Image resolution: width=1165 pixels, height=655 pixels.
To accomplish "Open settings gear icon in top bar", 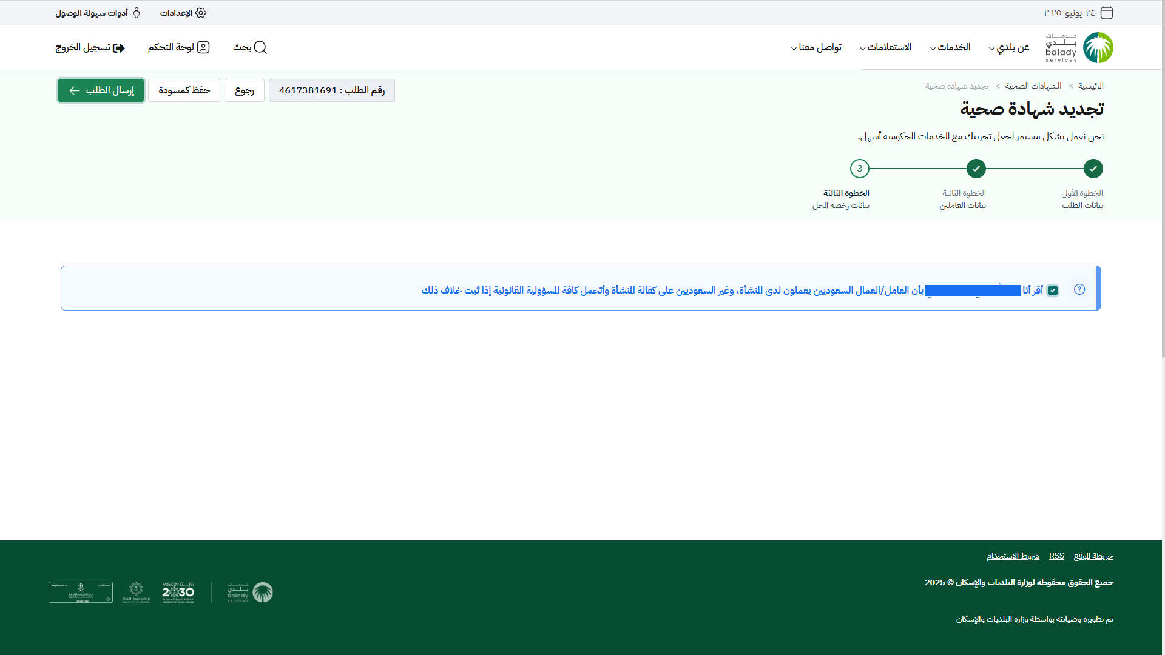I will click(201, 13).
